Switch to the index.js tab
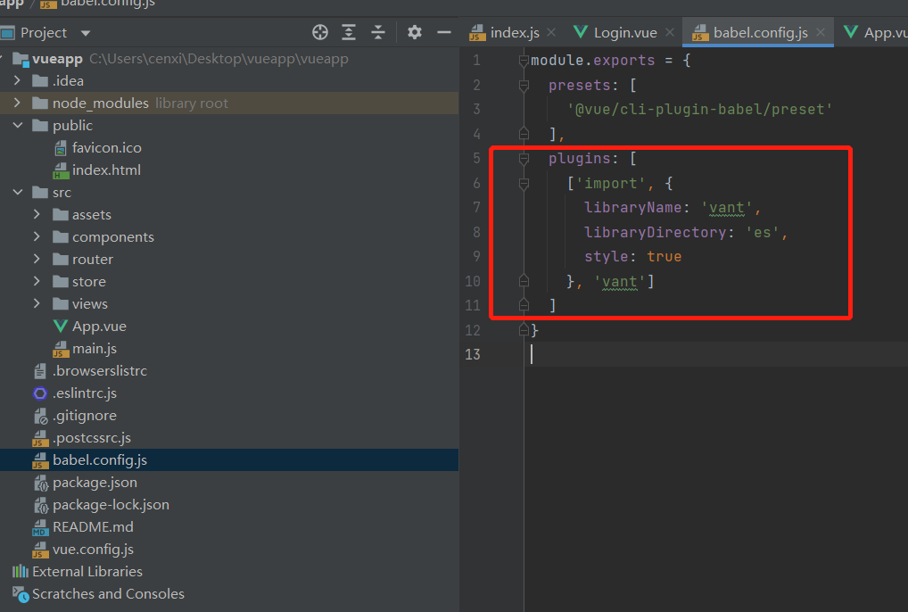This screenshot has width=908, height=612. (x=514, y=33)
